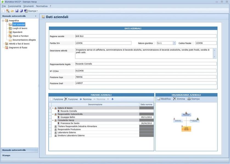
Task: Click into the Ragione sociale field
Action: click(x=145, y=36)
